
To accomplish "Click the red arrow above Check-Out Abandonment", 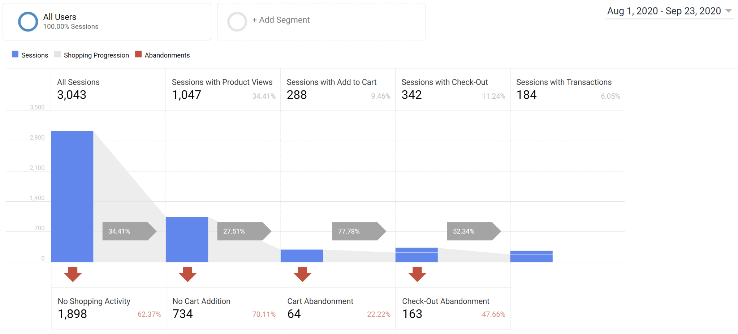I will [417, 274].
